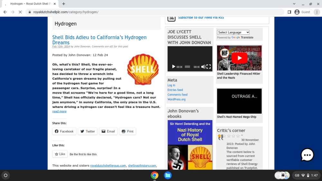The height and width of the screenshot is (181, 322).
Task: Open the OUTRAGE video thumbnail
Action: [240, 101]
